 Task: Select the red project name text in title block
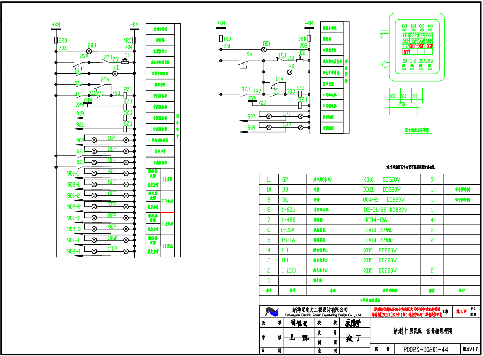coord(407,312)
